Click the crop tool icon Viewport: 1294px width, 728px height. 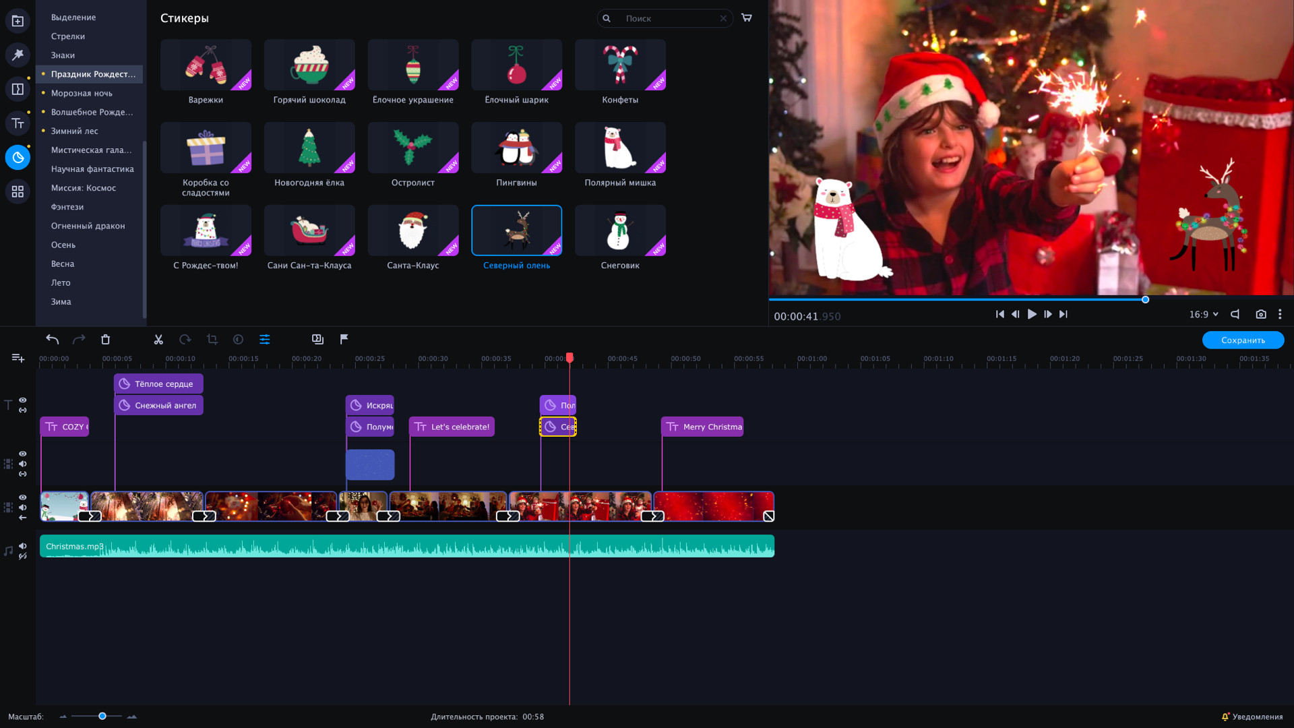pyautogui.click(x=212, y=340)
